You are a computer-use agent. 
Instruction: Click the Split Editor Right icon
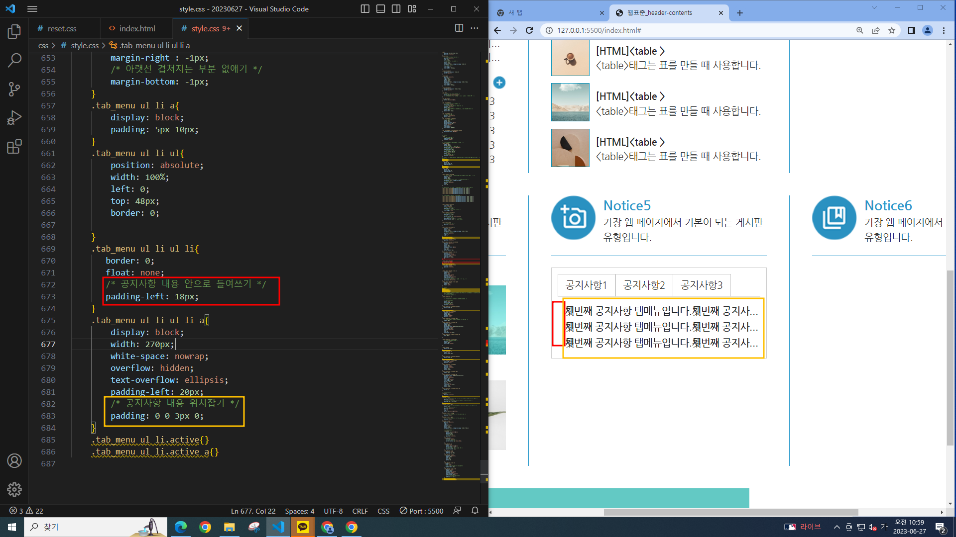(x=459, y=28)
